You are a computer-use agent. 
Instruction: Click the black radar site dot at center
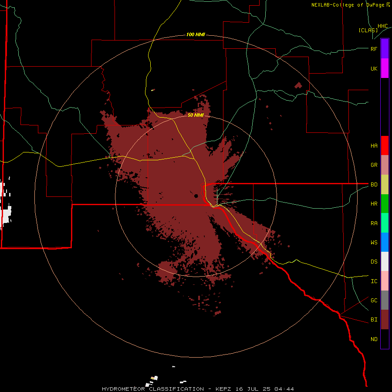[x=196, y=196]
